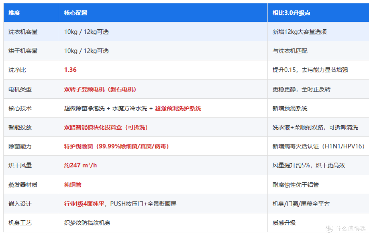This screenshot has width=369, height=236.
Task: Click the red 纯铜管 value
Action: pos(73,185)
